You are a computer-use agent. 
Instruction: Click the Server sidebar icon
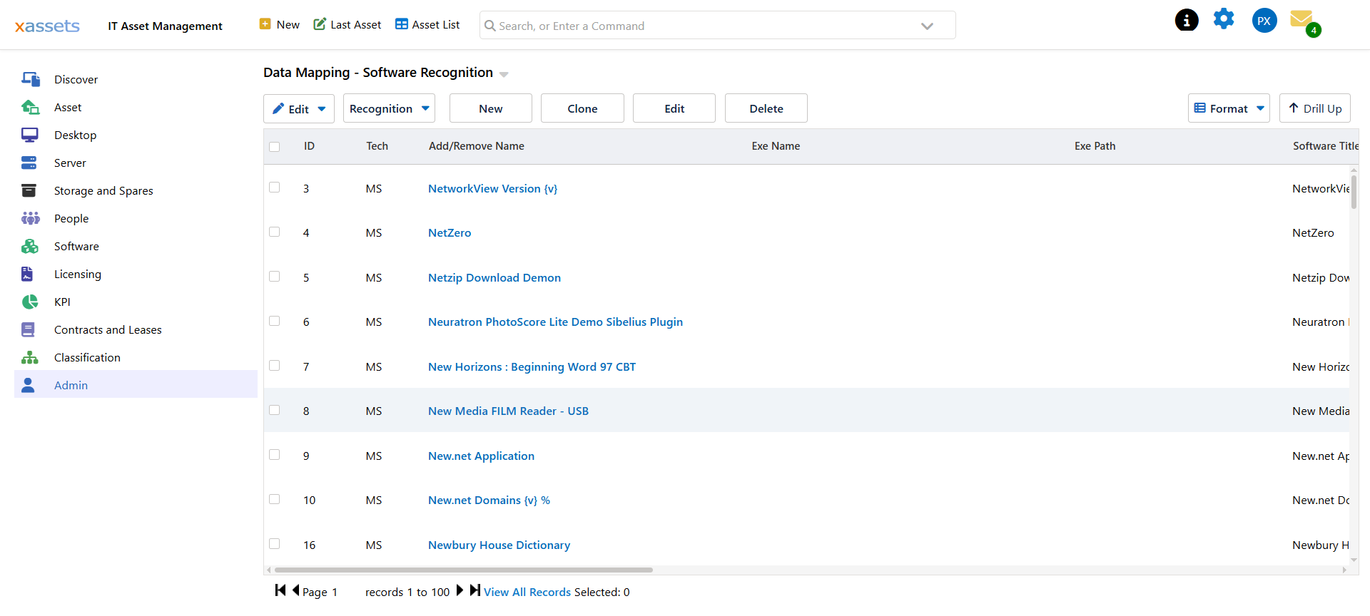(29, 163)
